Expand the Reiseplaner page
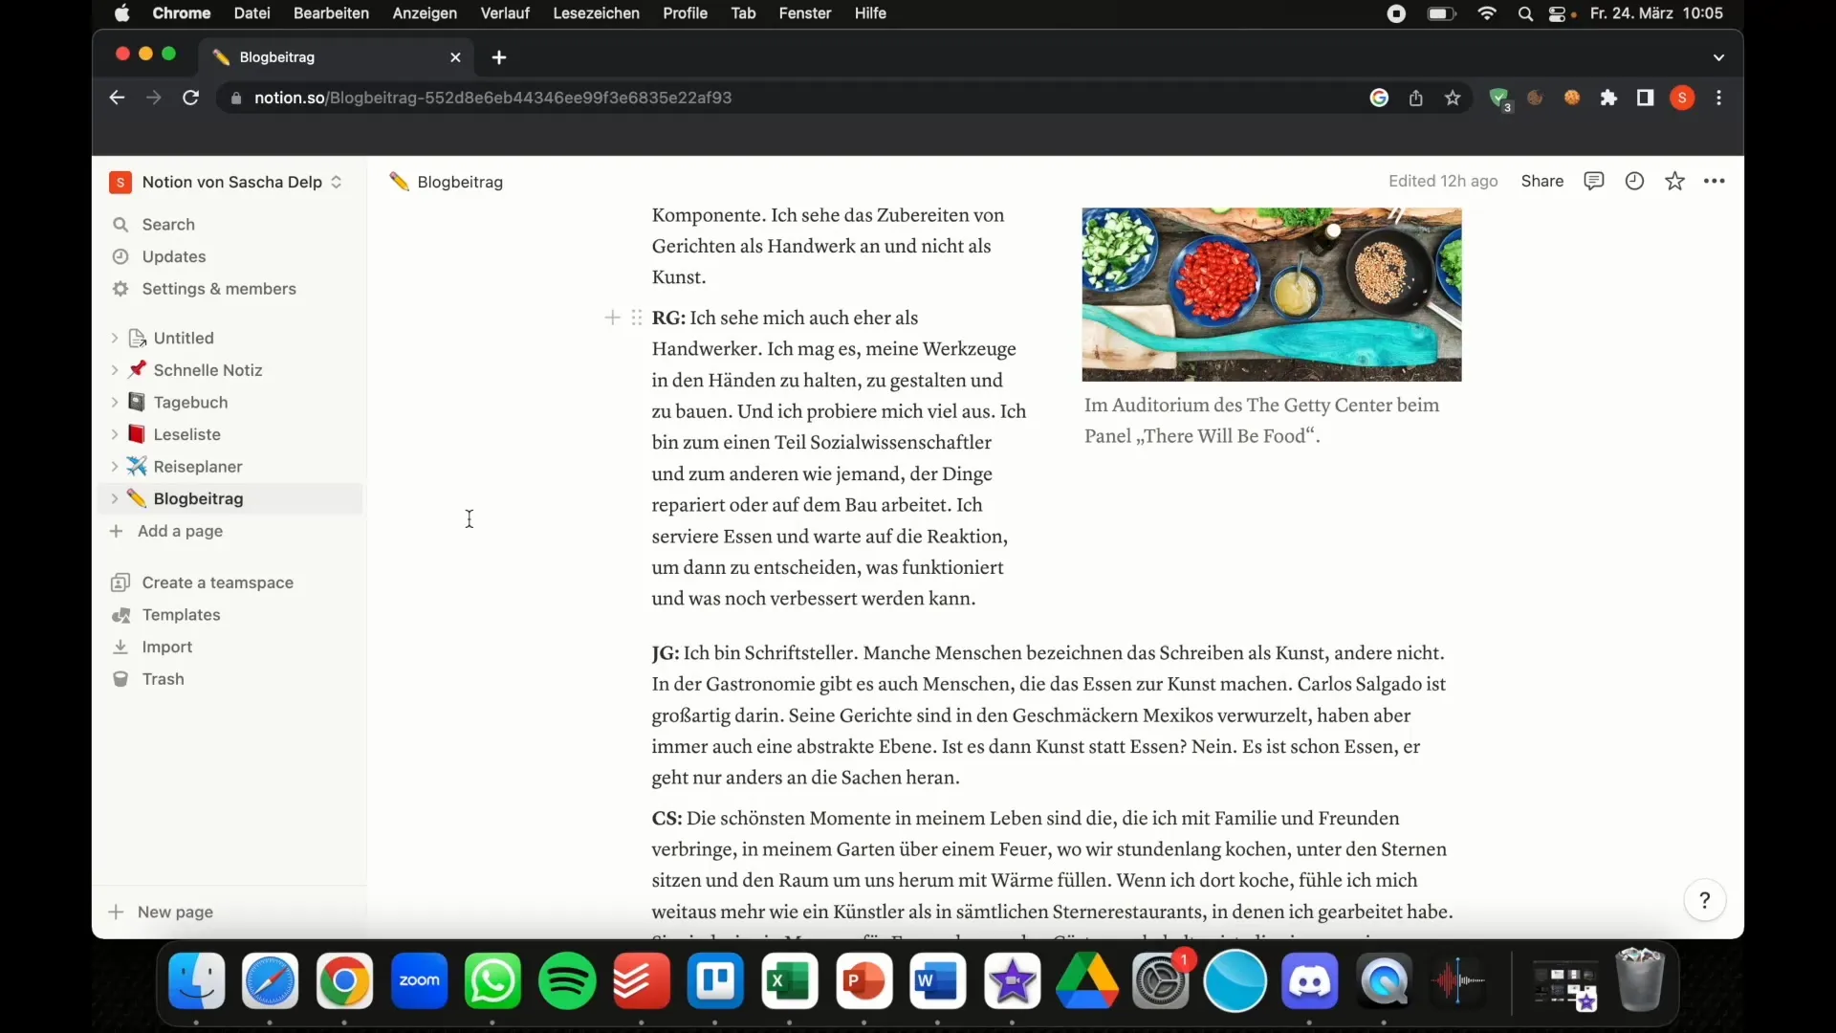1836x1033 pixels. coord(114,466)
